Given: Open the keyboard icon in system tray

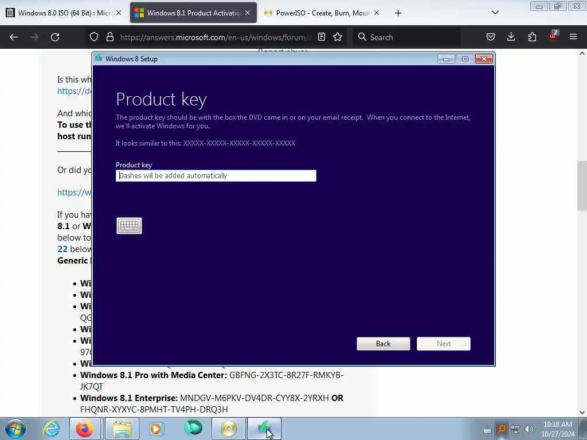Looking at the screenshot, I should pos(487,430).
